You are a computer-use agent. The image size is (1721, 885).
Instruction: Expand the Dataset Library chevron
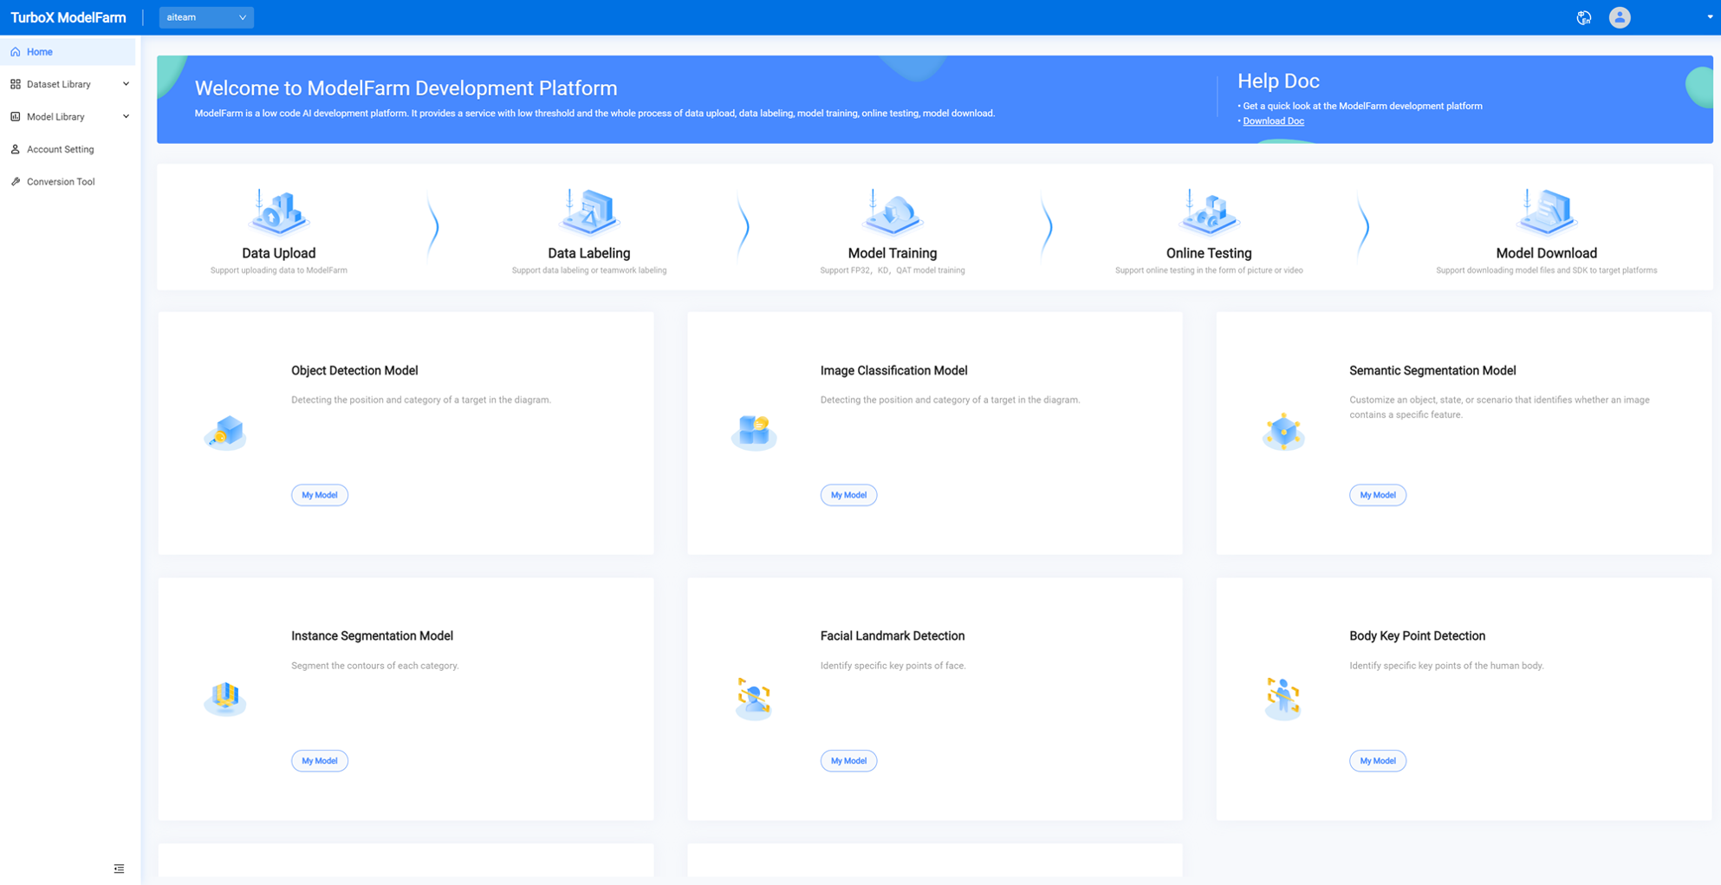126,84
